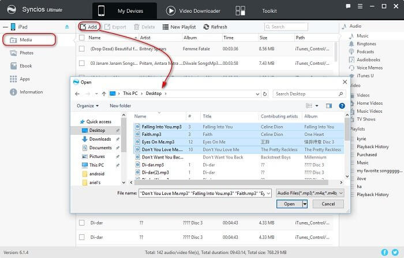
Task: Check the 03 Janam Janam Songs checkbox
Action: (x=82, y=63)
